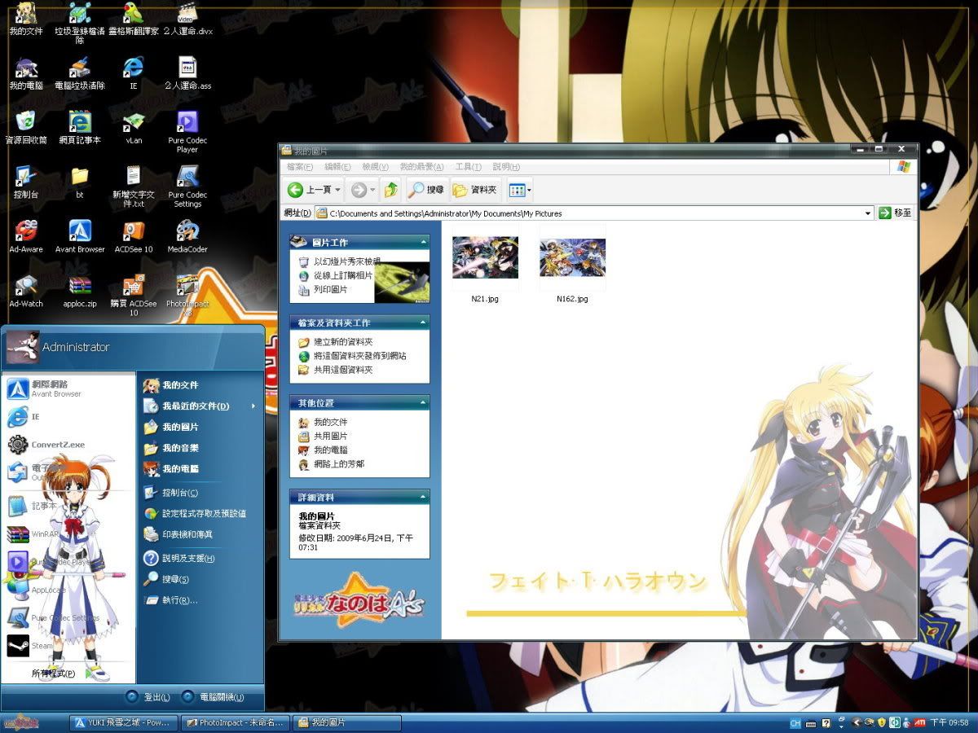Select the 2人運命.ass file on desktop
The image size is (978, 733).
(187, 73)
